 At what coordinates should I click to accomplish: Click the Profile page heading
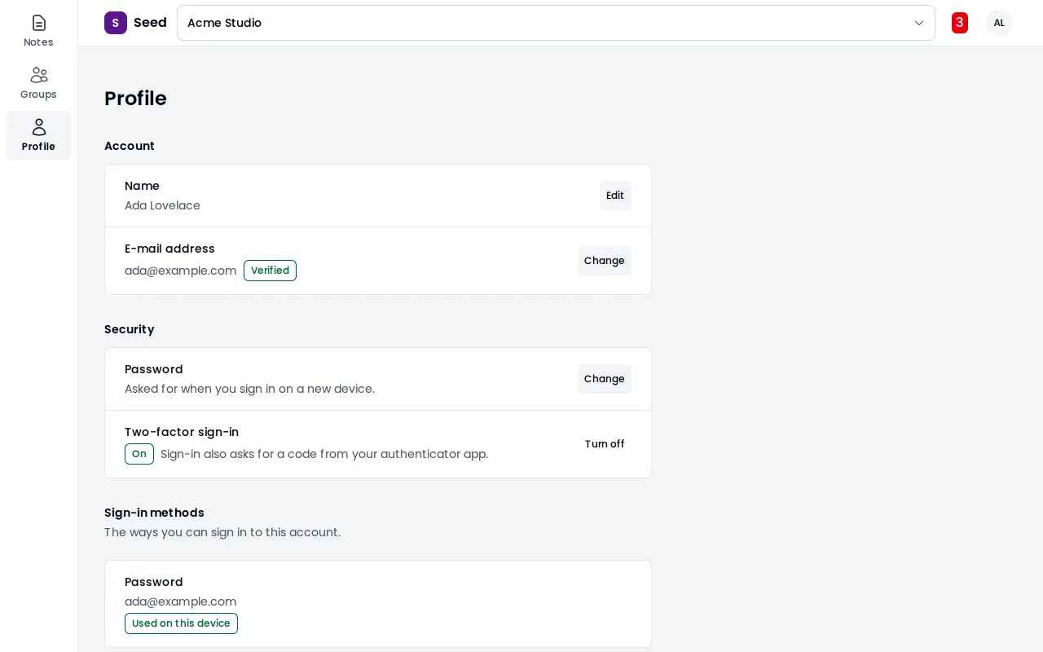[x=135, y=99]
